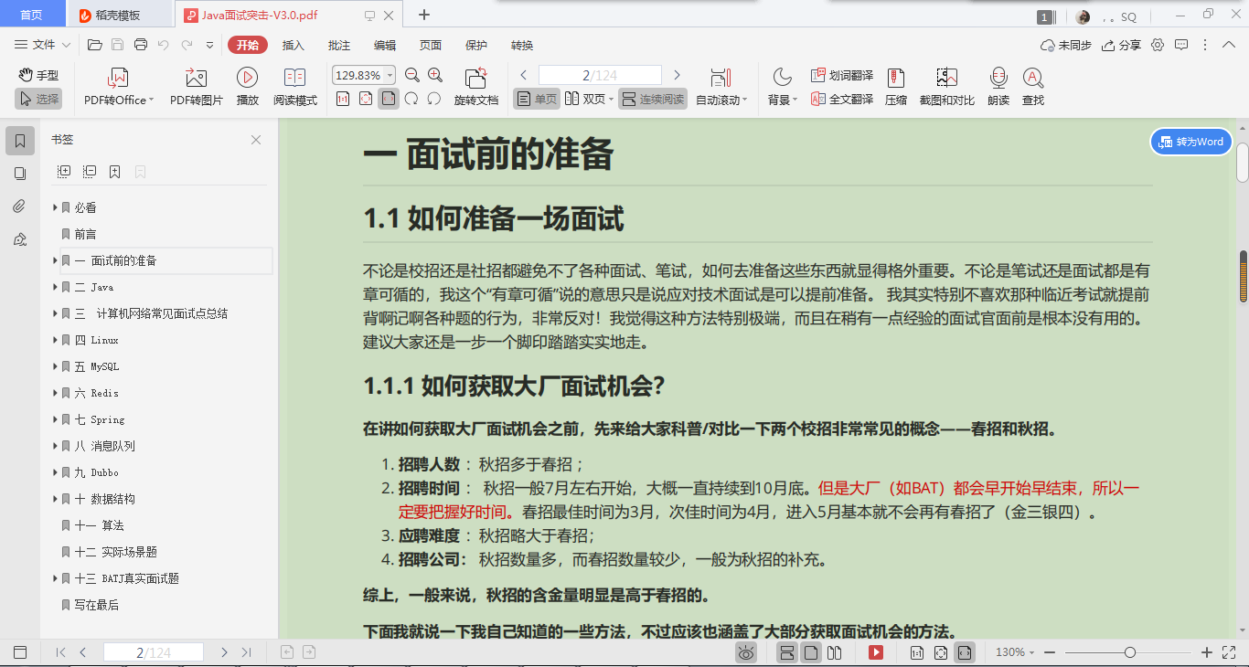
Task: Open 截图和对比 screenshot tool
Action: [x=946, y=87]
